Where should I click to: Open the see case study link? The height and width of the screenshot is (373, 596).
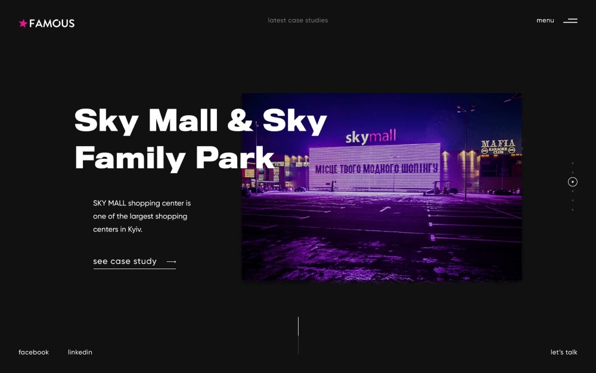[125, 261]
